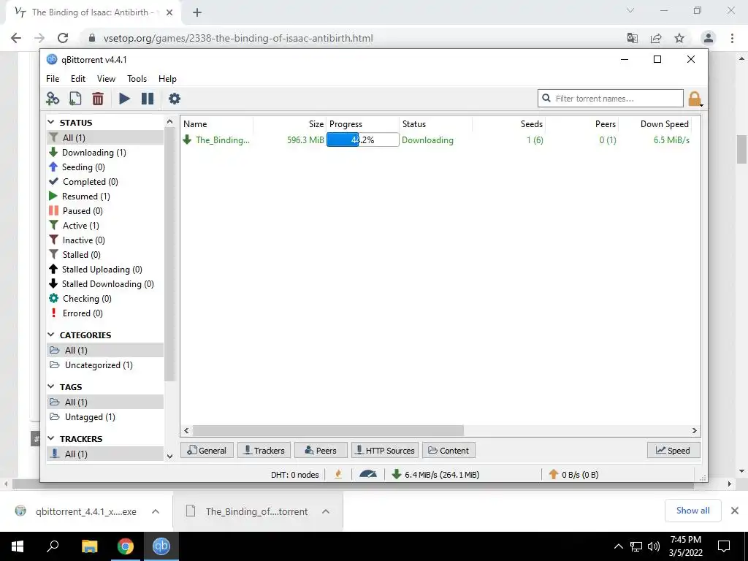Filter by Inactive (0)
This screenshot has height=561, width=748.
click(x=105, y=240)
